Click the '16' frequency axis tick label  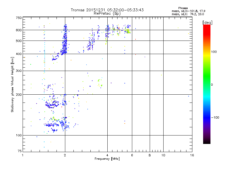[192, 155]
